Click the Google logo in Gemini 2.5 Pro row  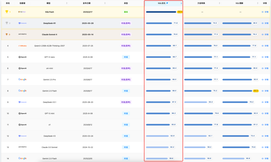(23, 79)
